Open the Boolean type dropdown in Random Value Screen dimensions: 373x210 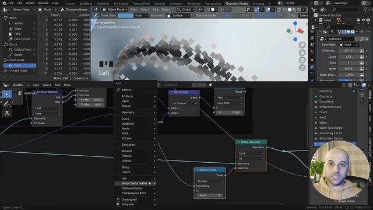210,181
